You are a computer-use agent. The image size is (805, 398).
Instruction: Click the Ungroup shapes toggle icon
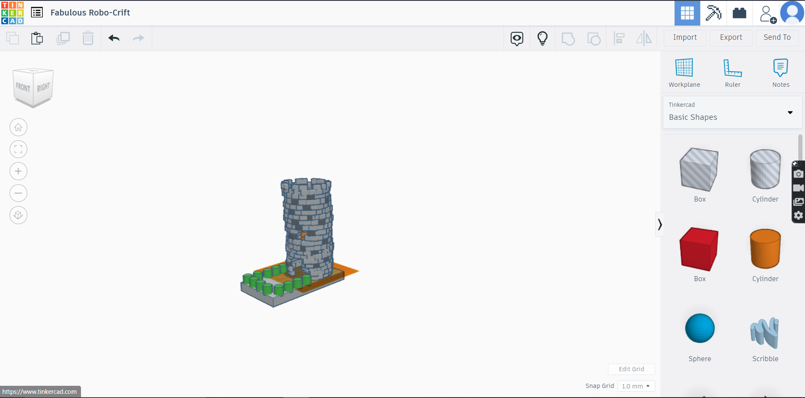[594, 38]
